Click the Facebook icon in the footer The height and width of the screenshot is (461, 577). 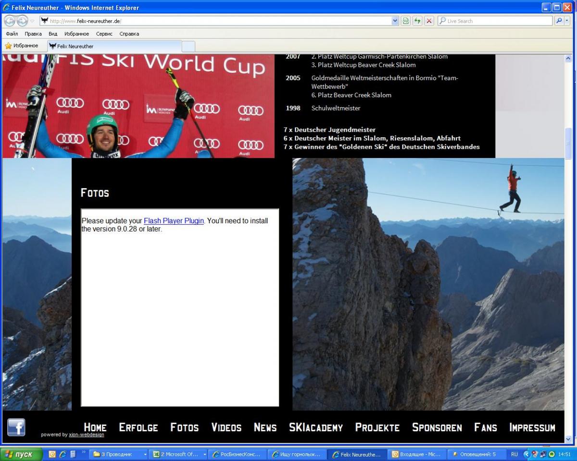pos(16,427)
